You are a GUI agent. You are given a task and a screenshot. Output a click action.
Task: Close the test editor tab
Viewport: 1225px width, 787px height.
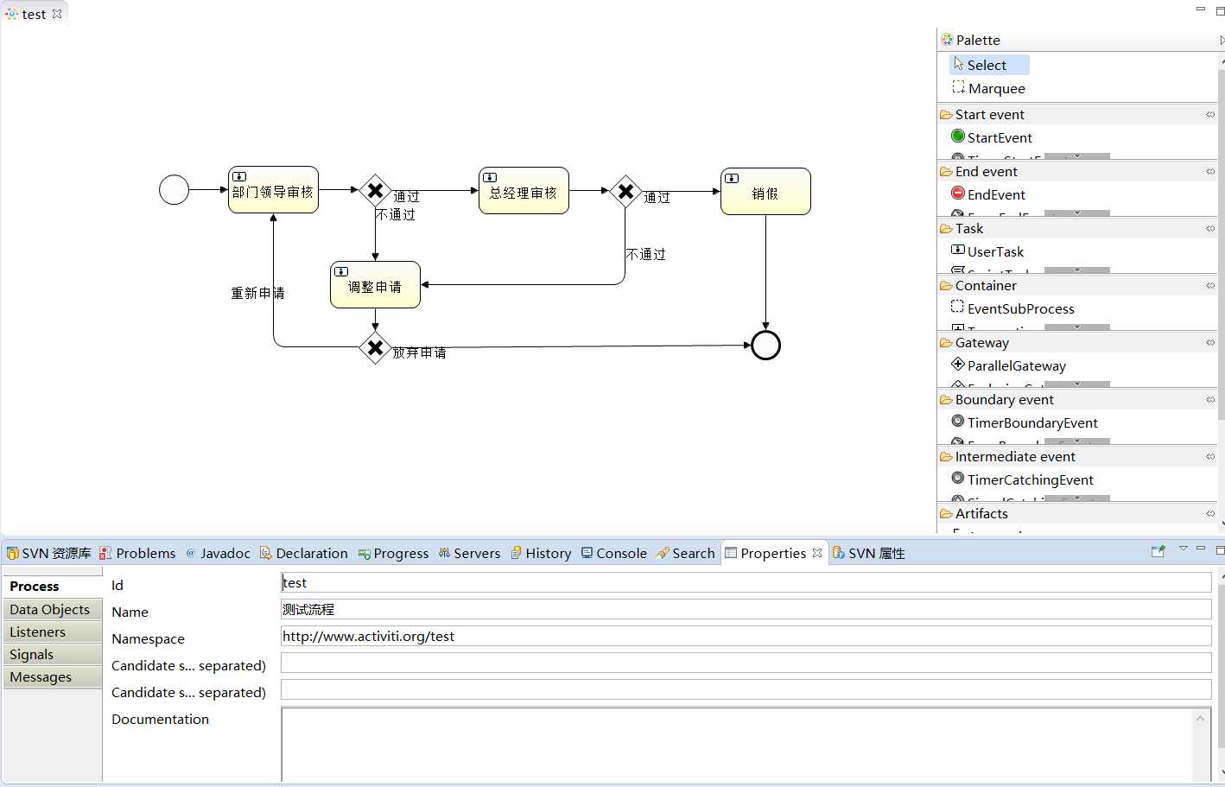pyautogui.click(x=57, y=14)
